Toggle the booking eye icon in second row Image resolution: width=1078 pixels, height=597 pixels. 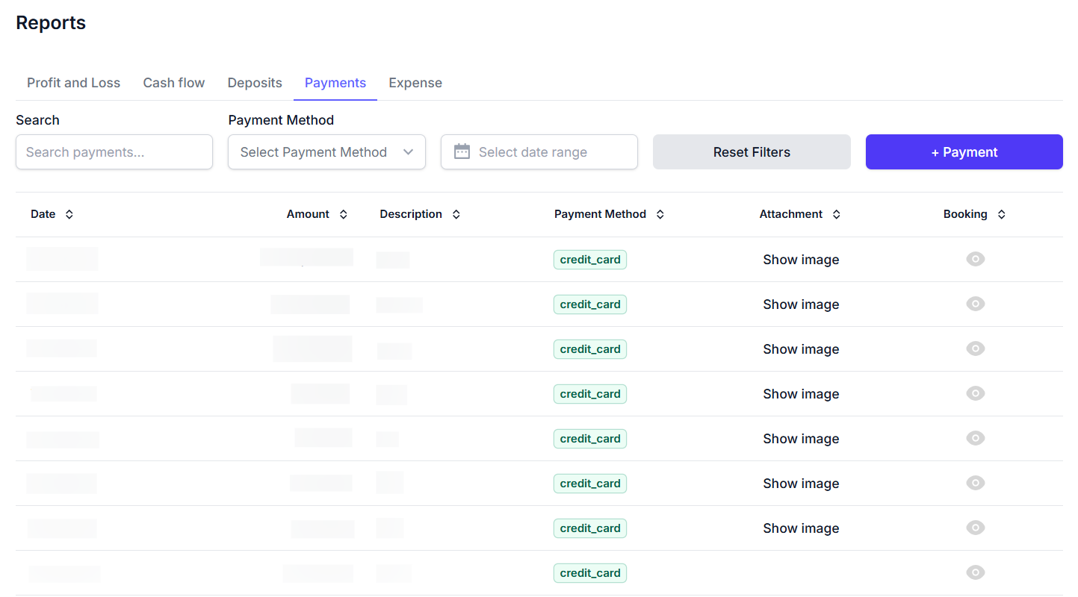(976, 304)
